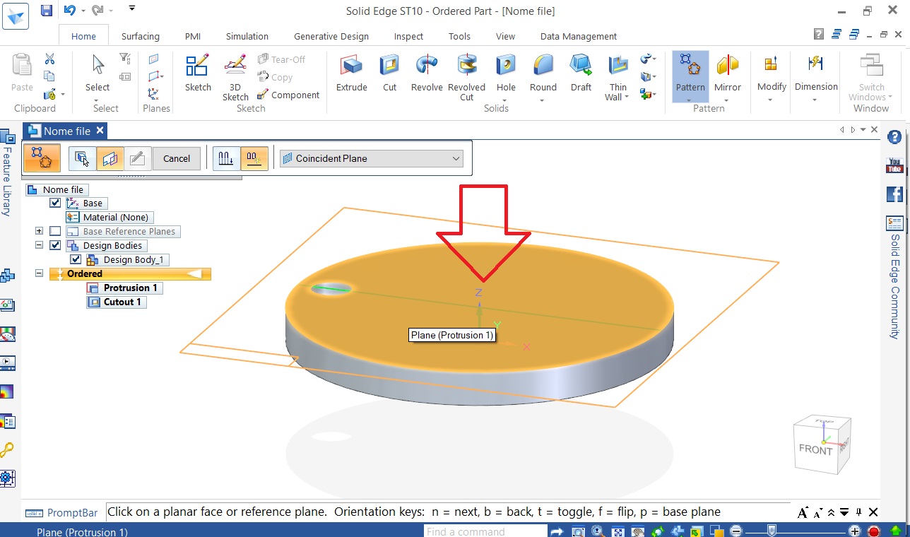Open the Coincident Plane dropdown
910x537 pixels.
click(x=371, y=159)
